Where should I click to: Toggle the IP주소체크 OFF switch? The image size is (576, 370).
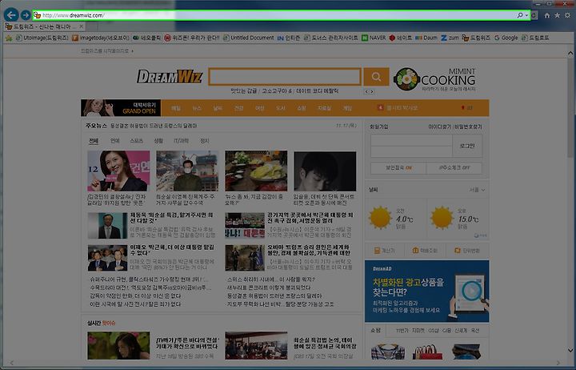(x=454, y=167)
